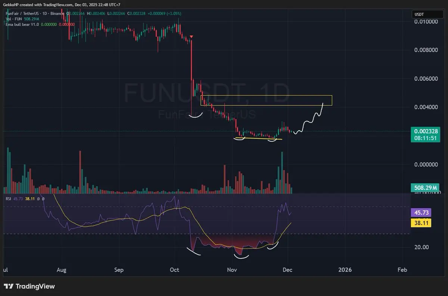Click the Aug label on the time axis
The width and height of the screenshot is (448, 296).
[x=62, y=270]
